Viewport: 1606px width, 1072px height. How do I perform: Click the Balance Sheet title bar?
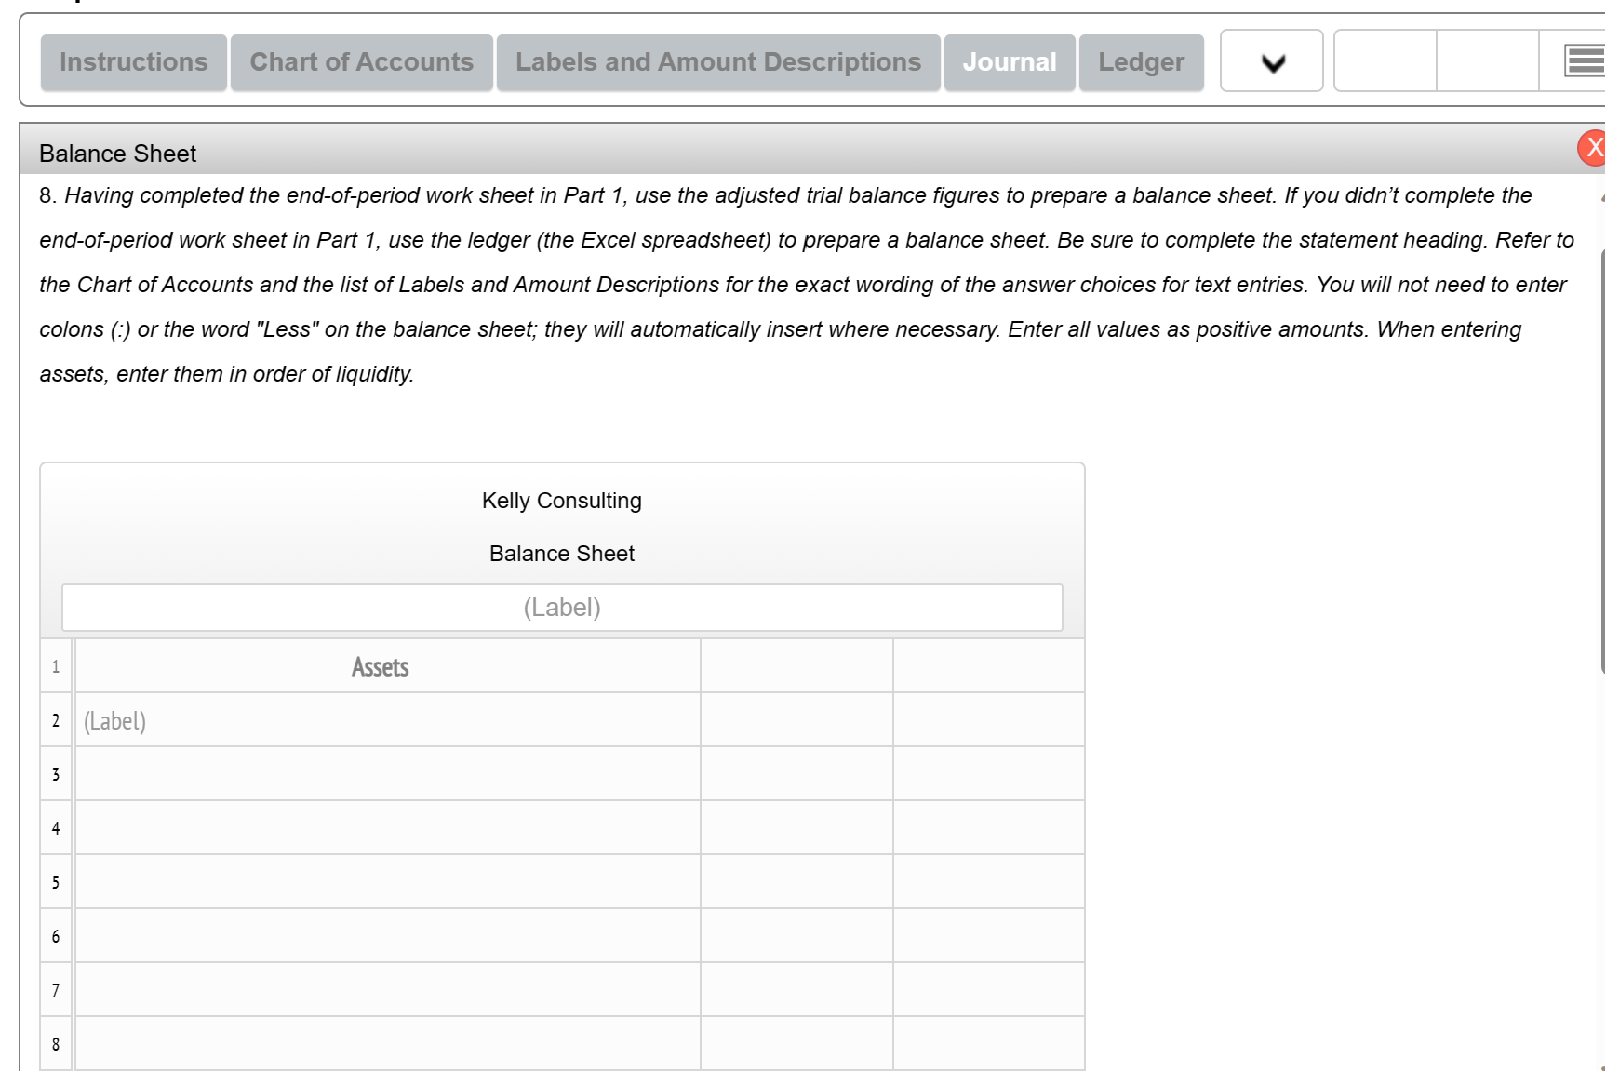click(117, 153)
